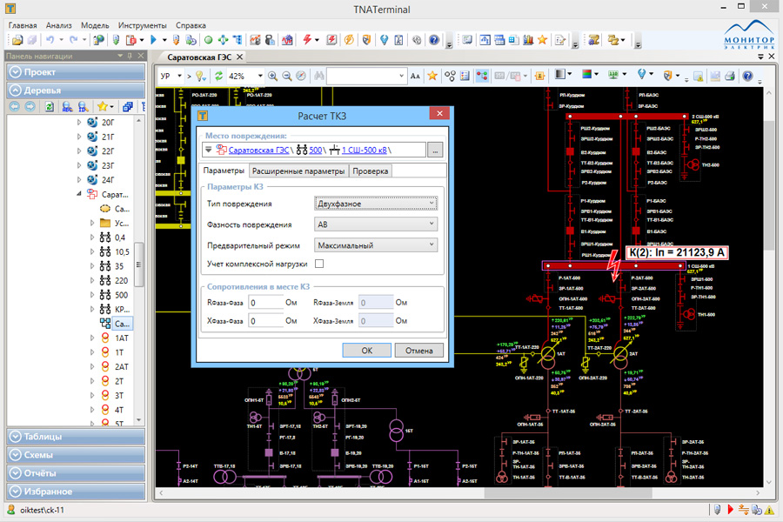This screenshot has height=522, width=783.
Task: Click OK in the 'Расчет ТКЗ' dialog
Action: pos(366,350)
